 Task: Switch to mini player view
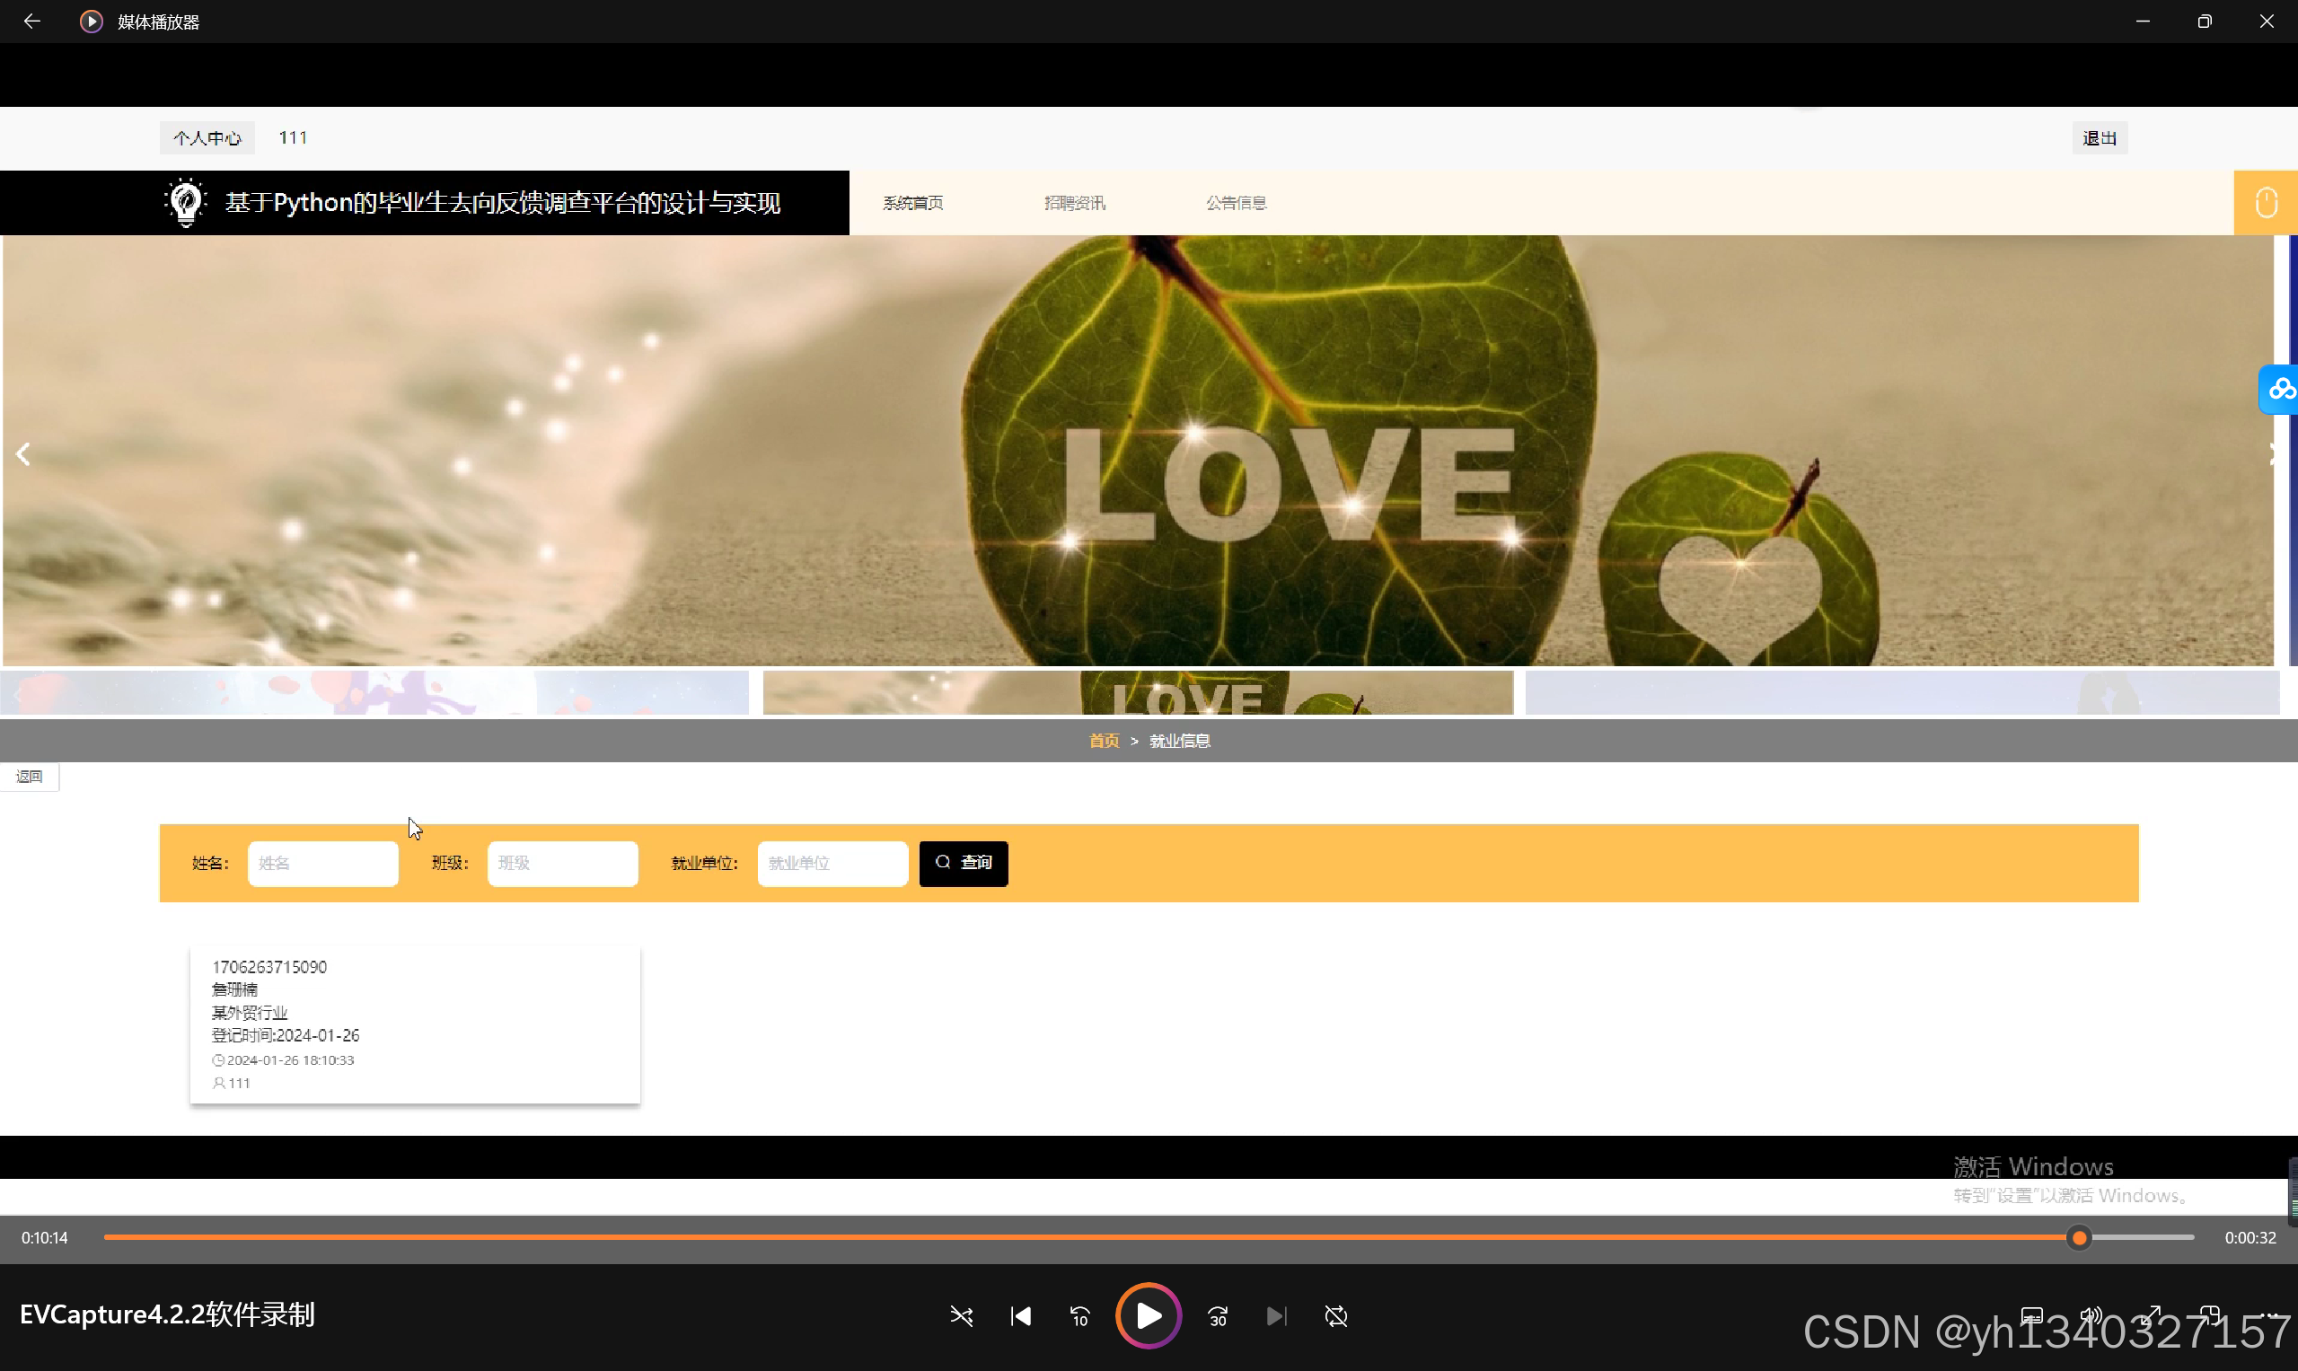[x=2210, y=1315]
